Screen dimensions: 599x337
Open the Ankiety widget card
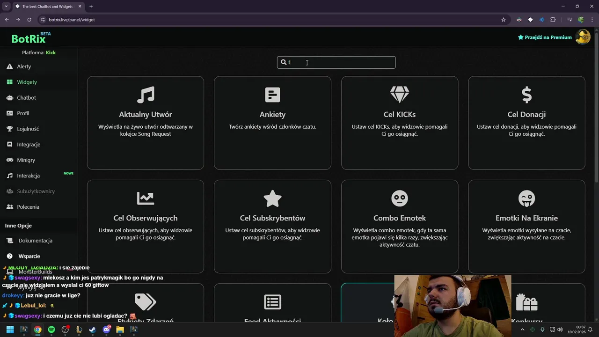pos(272,123)
